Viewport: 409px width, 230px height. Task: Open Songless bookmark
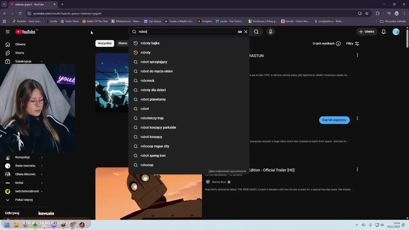204,21
